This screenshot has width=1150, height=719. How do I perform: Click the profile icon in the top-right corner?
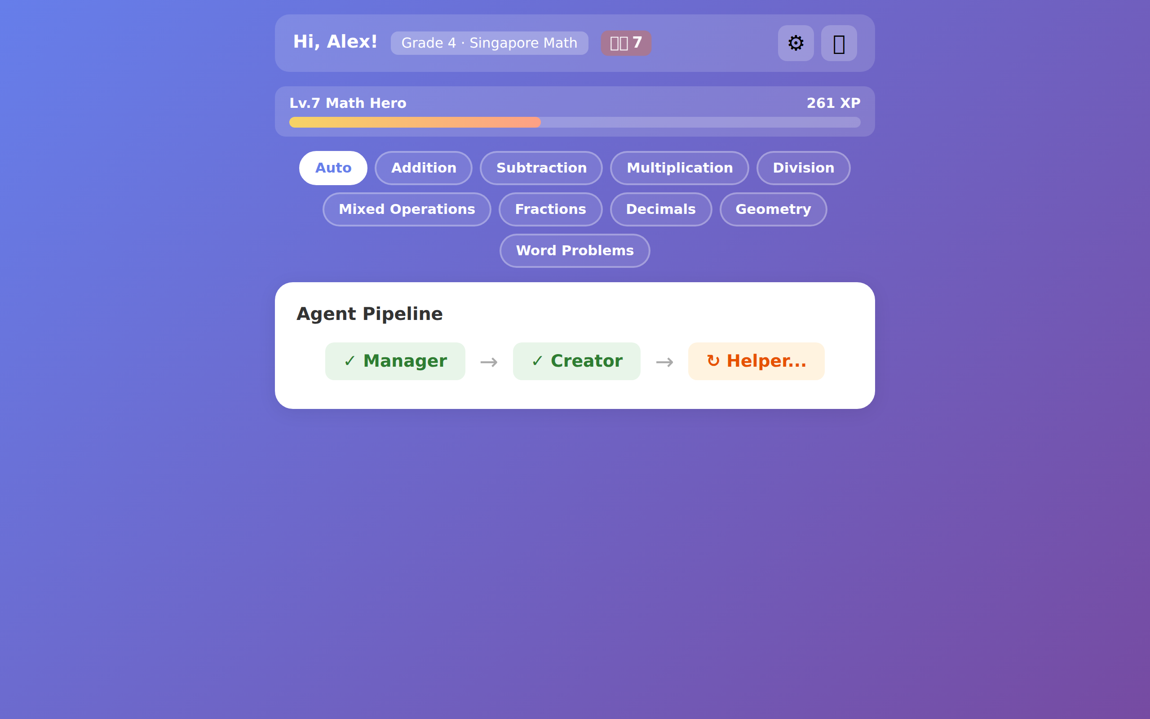click(x=838, y=43)
